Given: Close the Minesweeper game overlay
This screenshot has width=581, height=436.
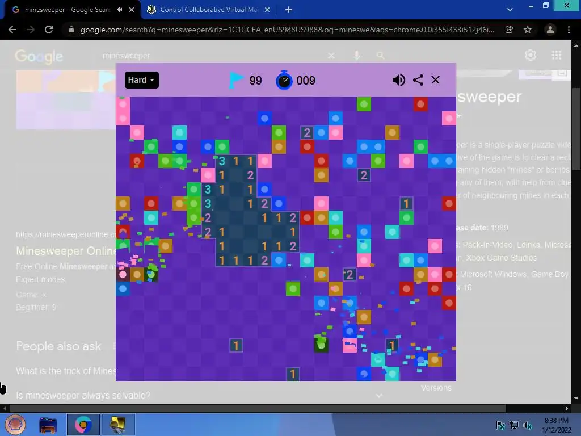Looking at the screenshot, I should tap(435, 80).
